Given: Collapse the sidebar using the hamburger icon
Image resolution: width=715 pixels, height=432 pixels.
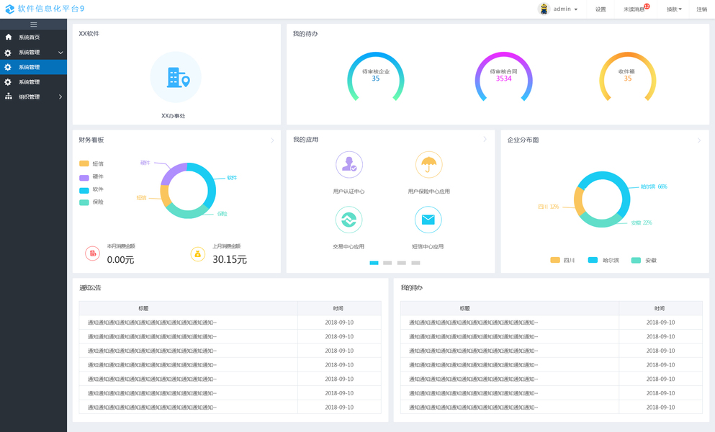Looking at the screenshot, I should 33,24.
